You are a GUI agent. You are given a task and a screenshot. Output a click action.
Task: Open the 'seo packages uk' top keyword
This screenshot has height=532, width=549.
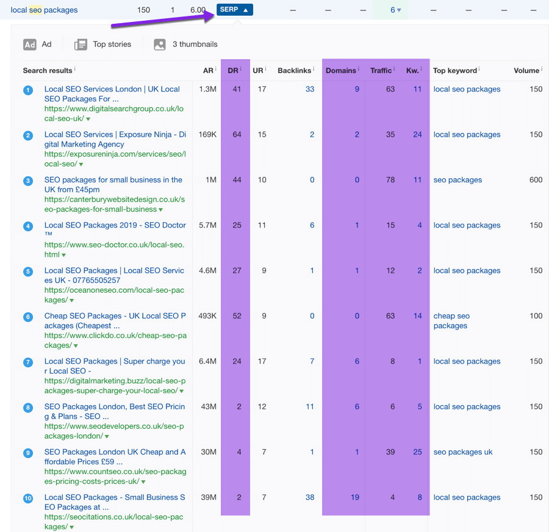click(x=462, y=452)
